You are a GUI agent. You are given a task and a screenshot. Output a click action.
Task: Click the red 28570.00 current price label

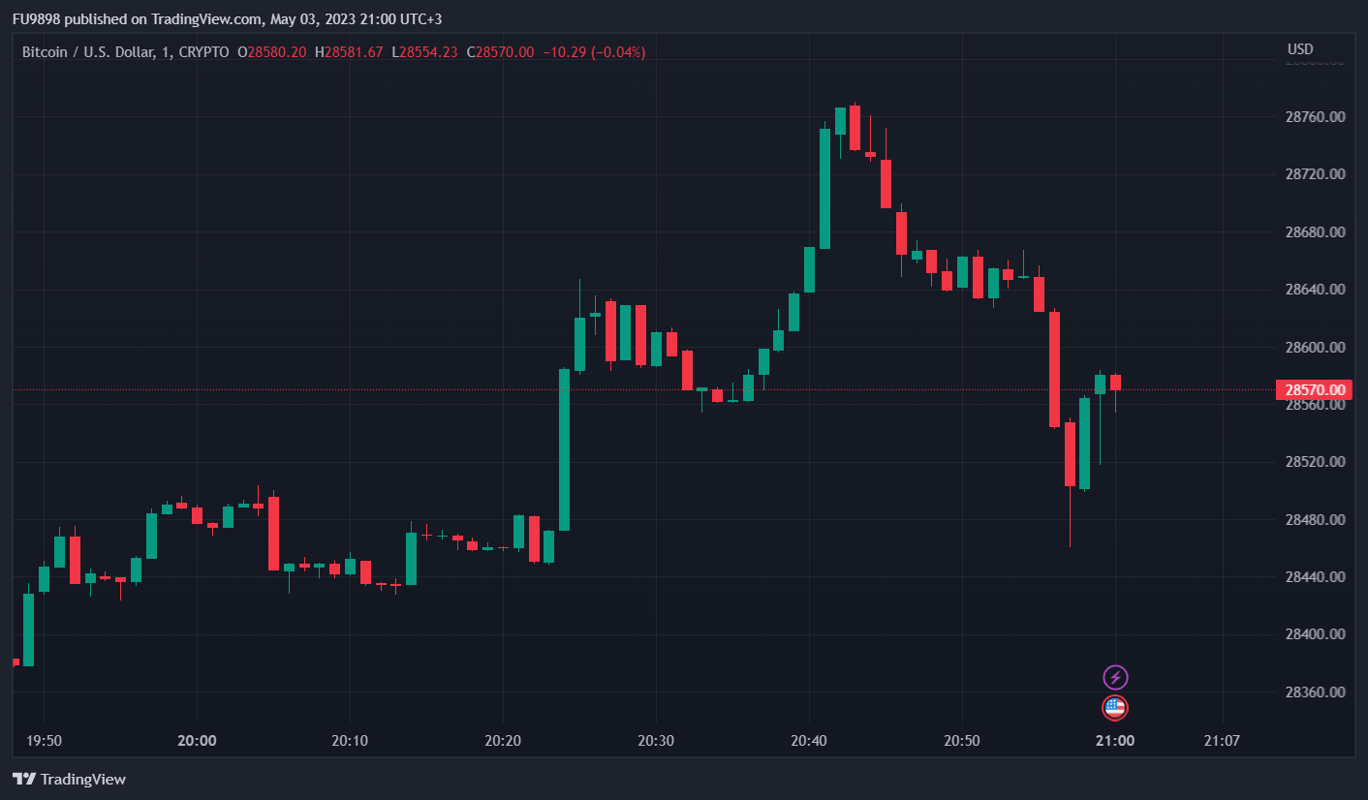tap(1315, 389)
